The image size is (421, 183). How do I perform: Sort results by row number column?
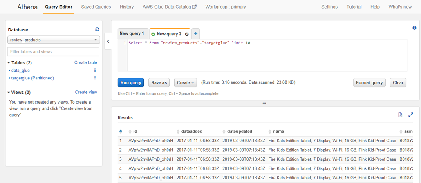point(121,131)
